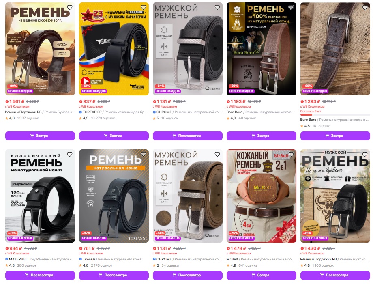The height and width of the screenshot is (284, 373).
Task: Favorite the olive CHROME belt card
Action: pos(217,154)
